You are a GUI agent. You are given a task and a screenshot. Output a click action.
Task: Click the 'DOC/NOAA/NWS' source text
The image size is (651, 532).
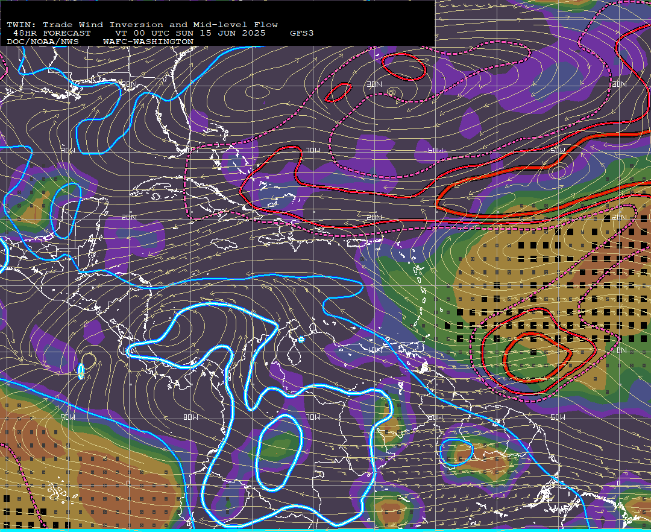(43, 42)
